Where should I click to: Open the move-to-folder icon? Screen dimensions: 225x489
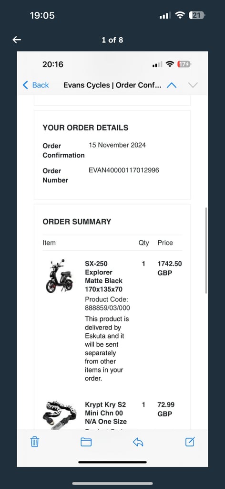point(86,442)
